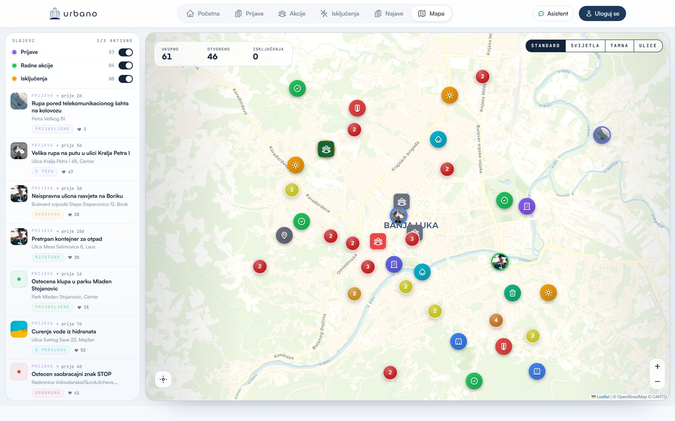675x421 pixels.
Task: Click the green-ringed photo marker by Vrbas
Action: point(500,262)
